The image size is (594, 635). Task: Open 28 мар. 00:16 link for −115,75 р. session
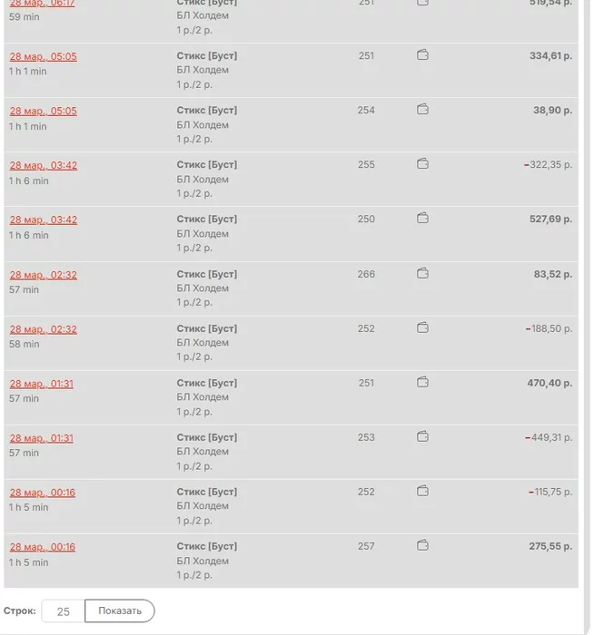tap(42, 493)
